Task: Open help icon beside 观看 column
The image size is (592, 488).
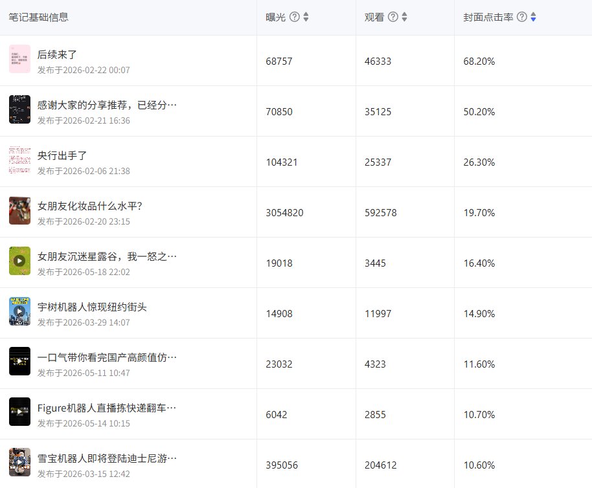Action: click(x=393, y=17)
